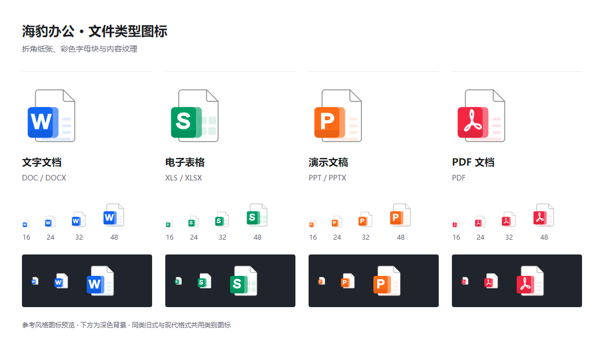Viewport: 604px width, 351px height.
Task: Click the subtitle 折角纸张、彩色字母块与内容纹理
Action: click(80, 49)
